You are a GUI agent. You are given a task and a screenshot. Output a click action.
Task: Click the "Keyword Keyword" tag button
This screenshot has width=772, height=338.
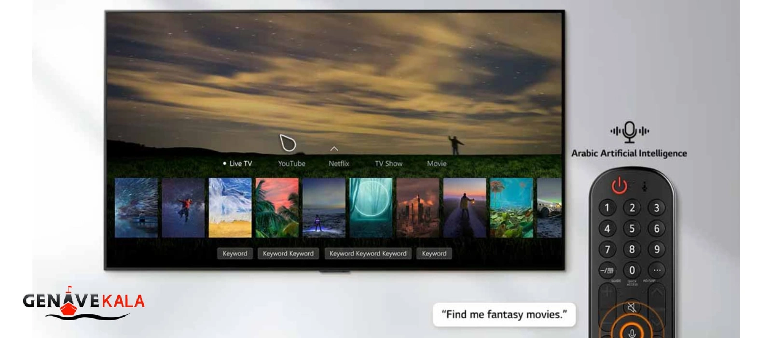(x=288, y=253)
